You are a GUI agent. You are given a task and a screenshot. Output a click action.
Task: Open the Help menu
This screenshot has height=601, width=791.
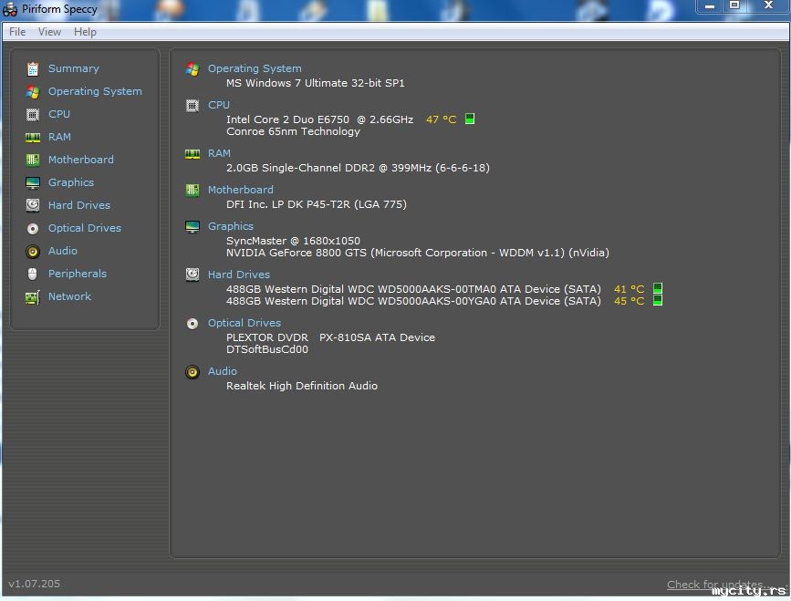click(x=85, y=32)
